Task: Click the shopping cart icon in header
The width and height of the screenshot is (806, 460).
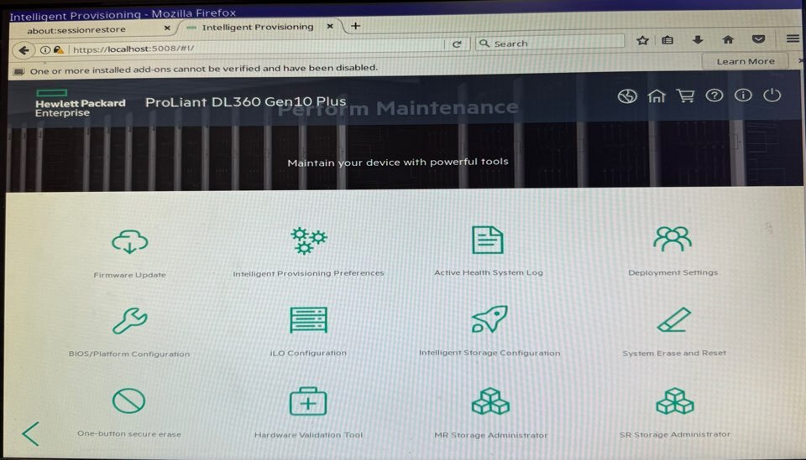Action: pyautogui.click(x=685, y=96)
